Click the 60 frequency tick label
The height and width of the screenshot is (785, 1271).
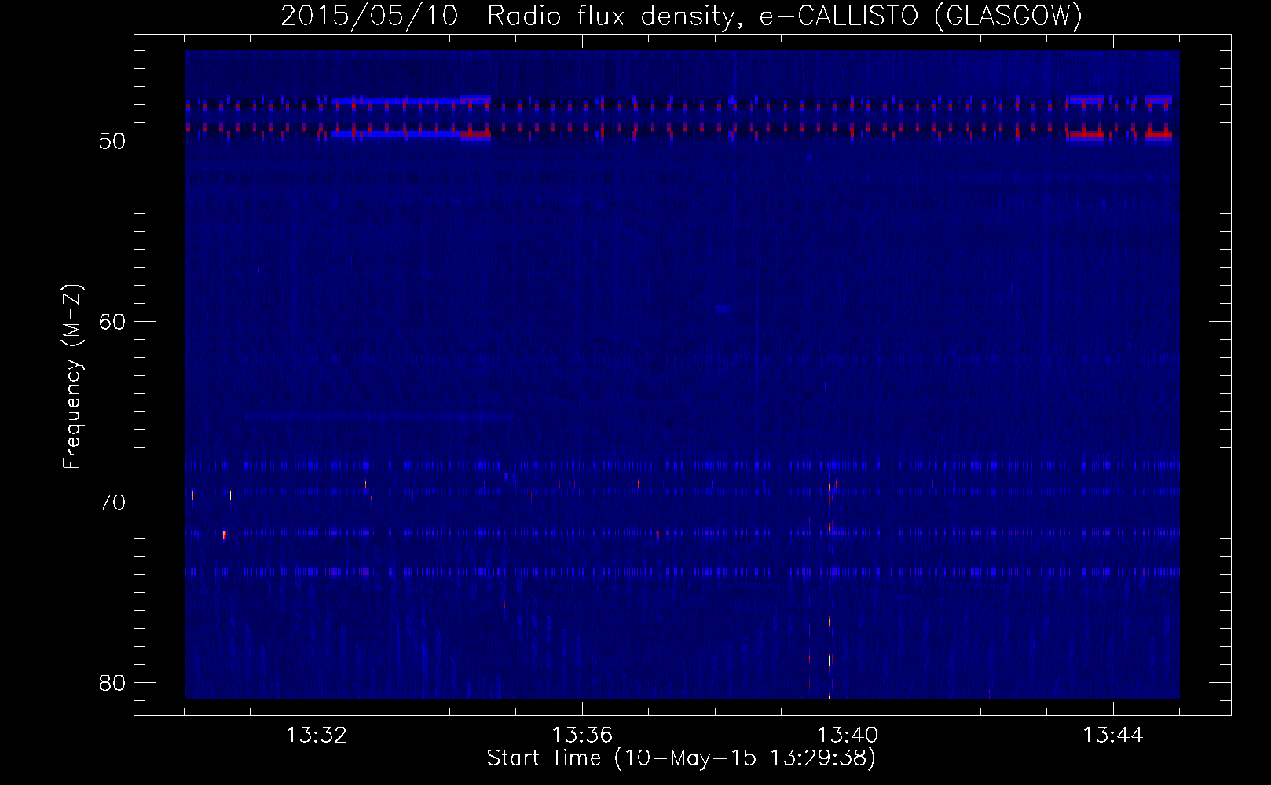pyautogui.click(x=113, y=322)
